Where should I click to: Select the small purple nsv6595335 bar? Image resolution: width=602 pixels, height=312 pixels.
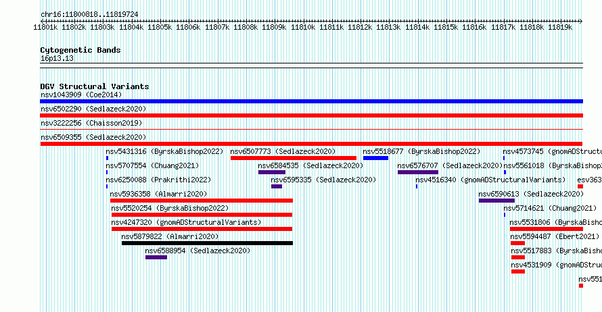point(277,186)
